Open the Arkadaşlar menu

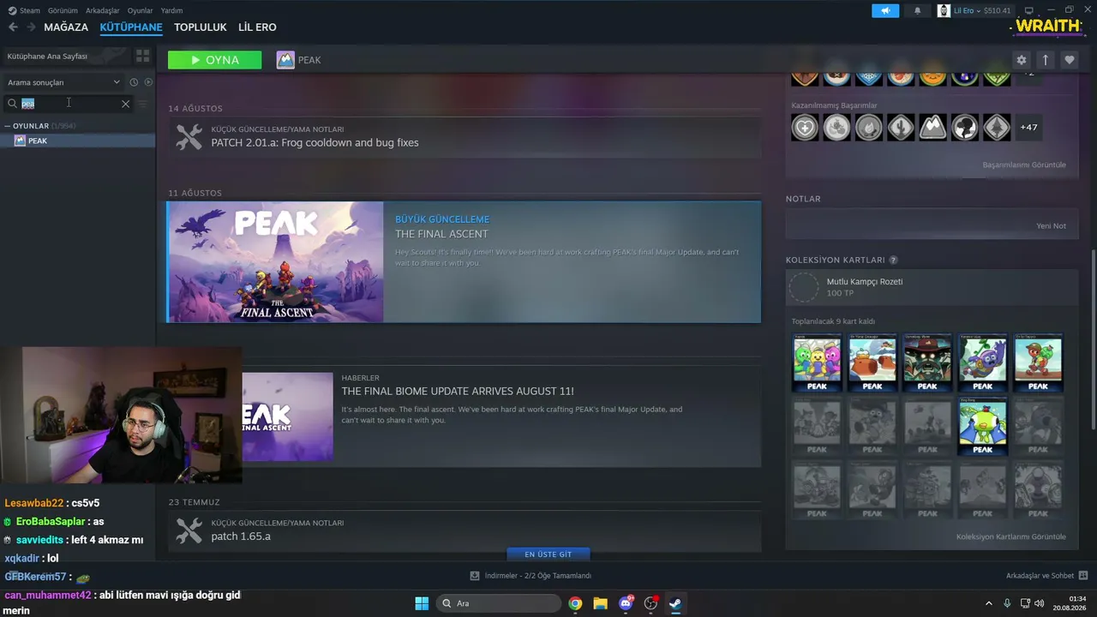[x=102, y=10]
